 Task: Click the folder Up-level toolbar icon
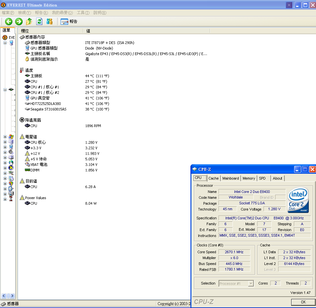29,22
